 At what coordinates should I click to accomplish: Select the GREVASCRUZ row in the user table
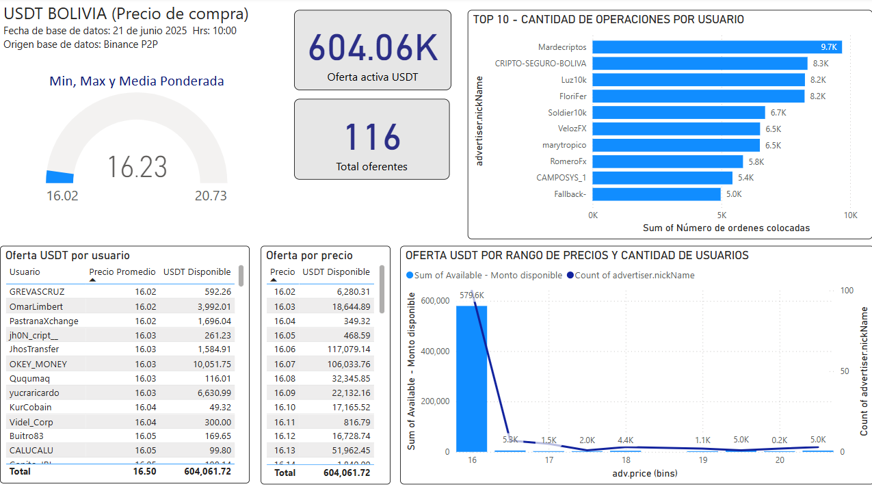(37, 291)
